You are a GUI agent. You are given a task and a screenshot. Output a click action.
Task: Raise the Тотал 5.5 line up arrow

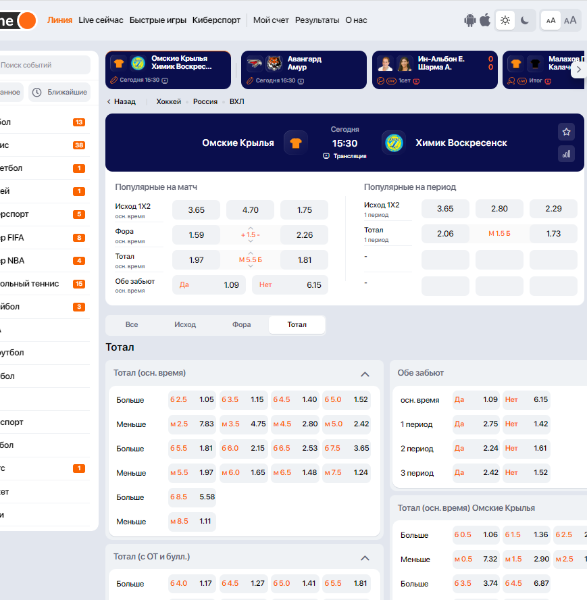[x=251, y=253]
